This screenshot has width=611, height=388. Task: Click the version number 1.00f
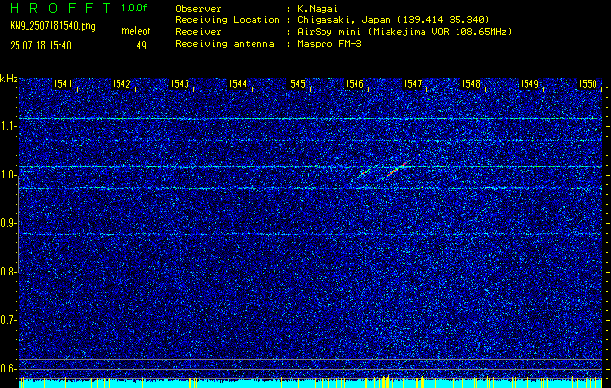point(134,8)
